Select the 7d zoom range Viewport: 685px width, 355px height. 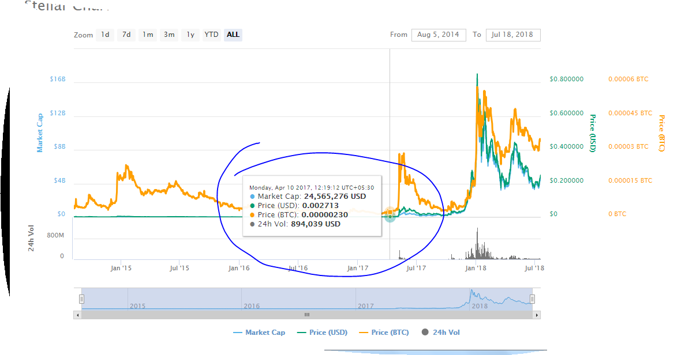pos(126,35)
